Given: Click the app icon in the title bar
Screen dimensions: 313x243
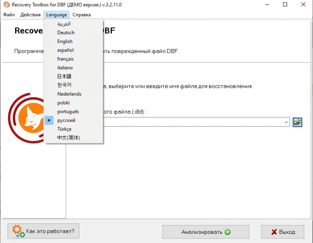Looking at the screenshot, I should click(7, 5).
